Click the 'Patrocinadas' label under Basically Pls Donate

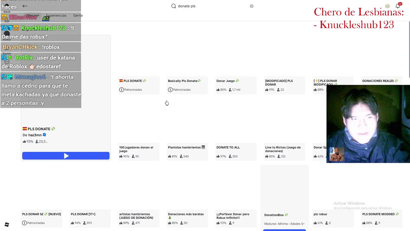[182, 90]
